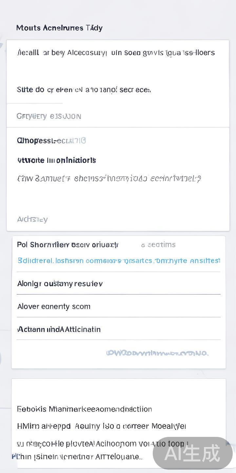Select the "HMirn al+eppd Aoulny" line
Screen dimensions: 236x473
(101, 426)
